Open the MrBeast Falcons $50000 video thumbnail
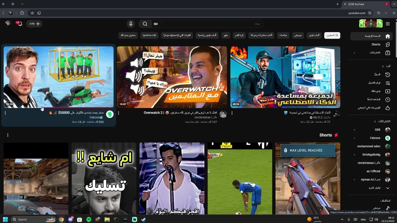This screenshot has height=223, width=397. pos(59,77)
